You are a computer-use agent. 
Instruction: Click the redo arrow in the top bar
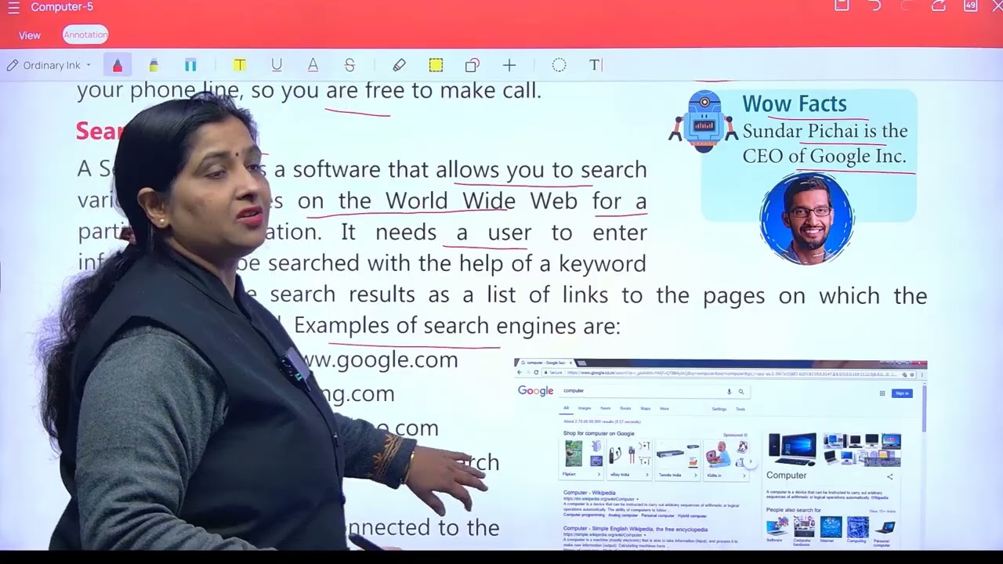(907, 6)
